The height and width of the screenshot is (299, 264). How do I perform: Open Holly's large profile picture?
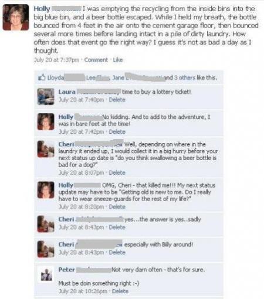coord(16,18)
